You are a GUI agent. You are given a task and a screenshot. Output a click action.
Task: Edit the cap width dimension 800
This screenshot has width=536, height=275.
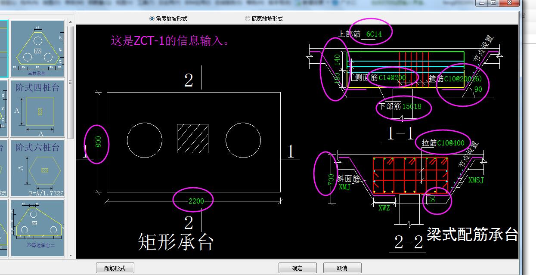(x=98, y=142)
